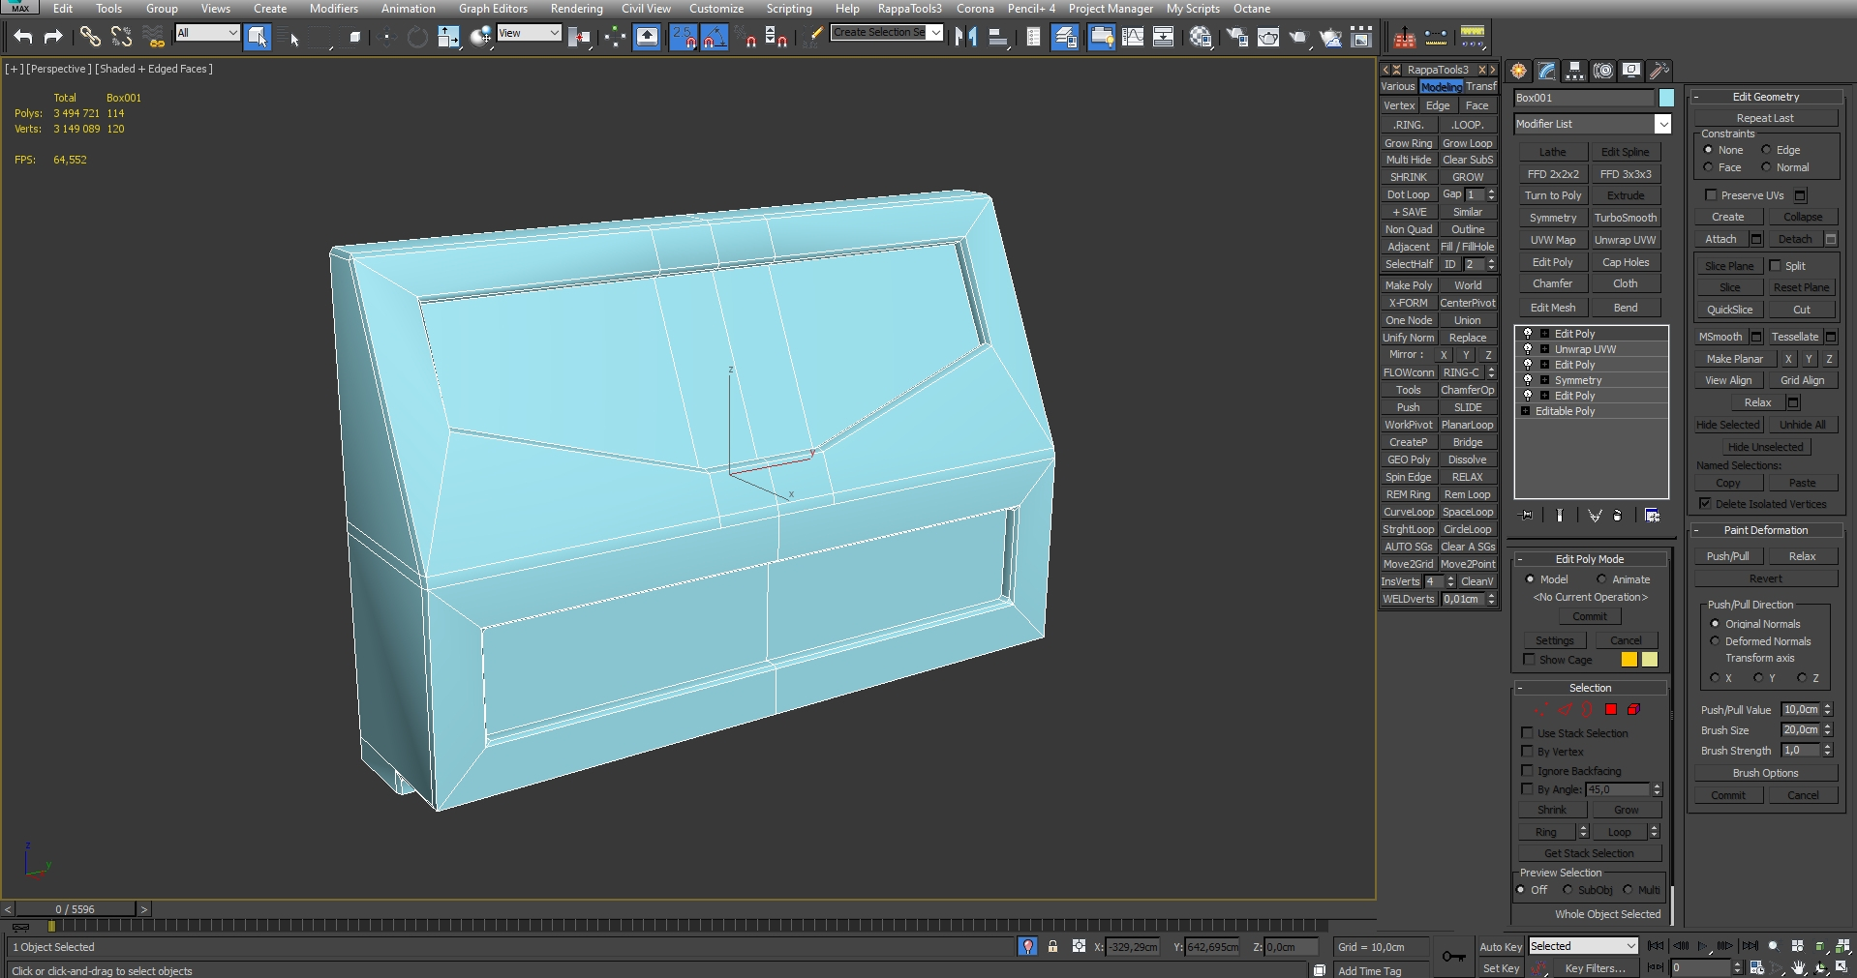Select Polygon sub-object level red square
Screen dimensions: 1857x978
pyautogui.click(x=1611, y=709)
